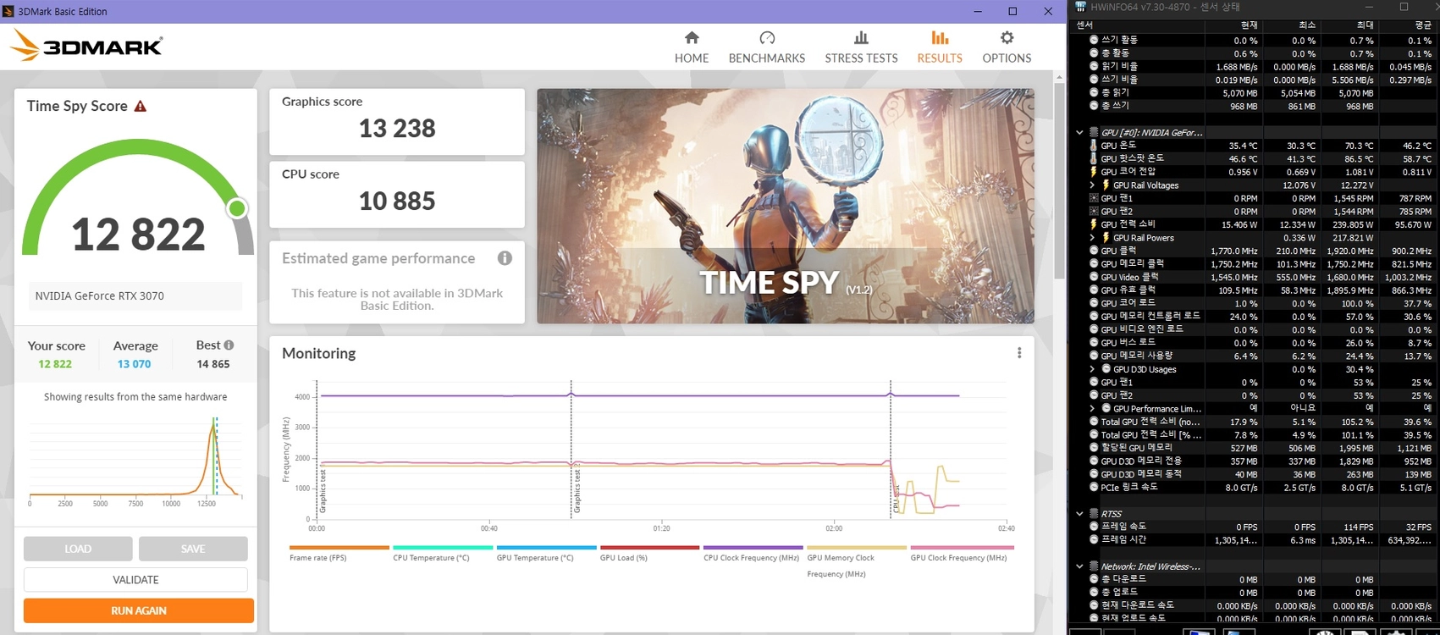Click the 최소 column header in HWiNFO
This screenshot has width=1440, height=635.
click(x=1291, y=25)
